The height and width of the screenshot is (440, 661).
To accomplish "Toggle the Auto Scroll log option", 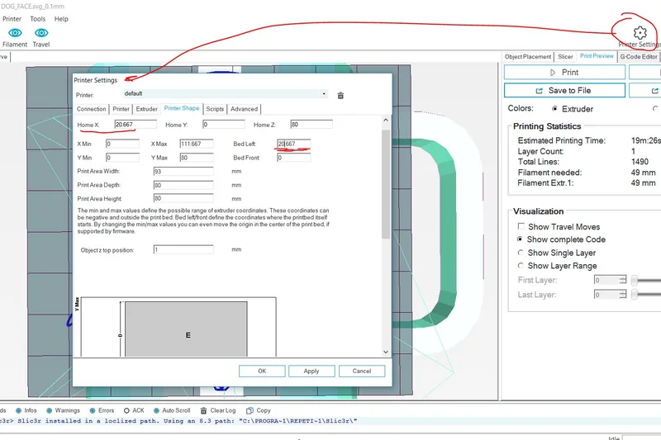I will pyautogui.click(x=156, y=410).
